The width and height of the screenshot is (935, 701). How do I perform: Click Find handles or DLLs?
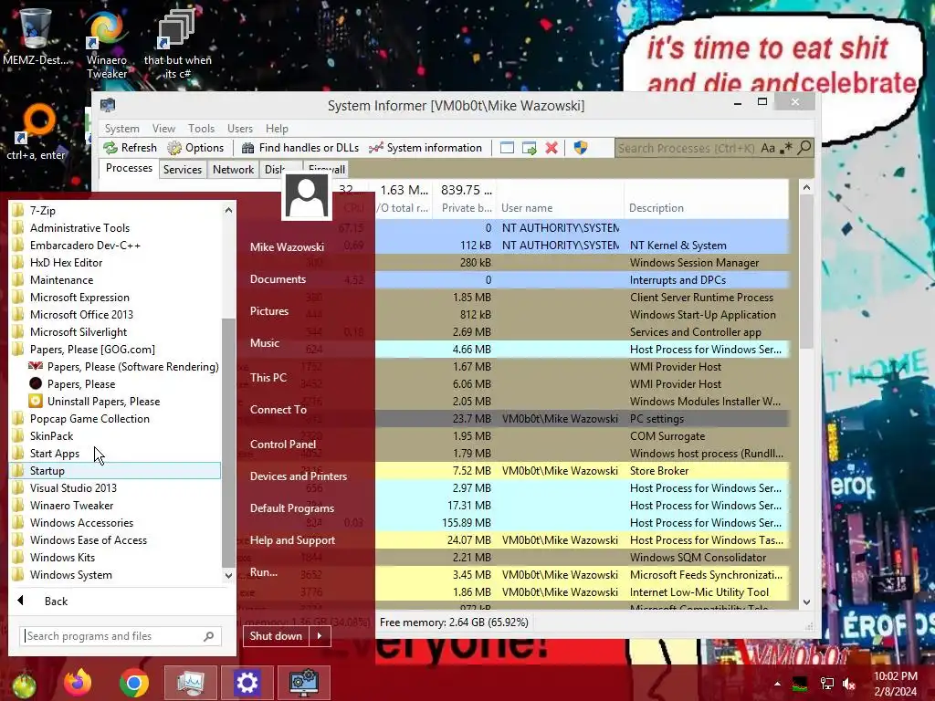click(x=299, y=148)
